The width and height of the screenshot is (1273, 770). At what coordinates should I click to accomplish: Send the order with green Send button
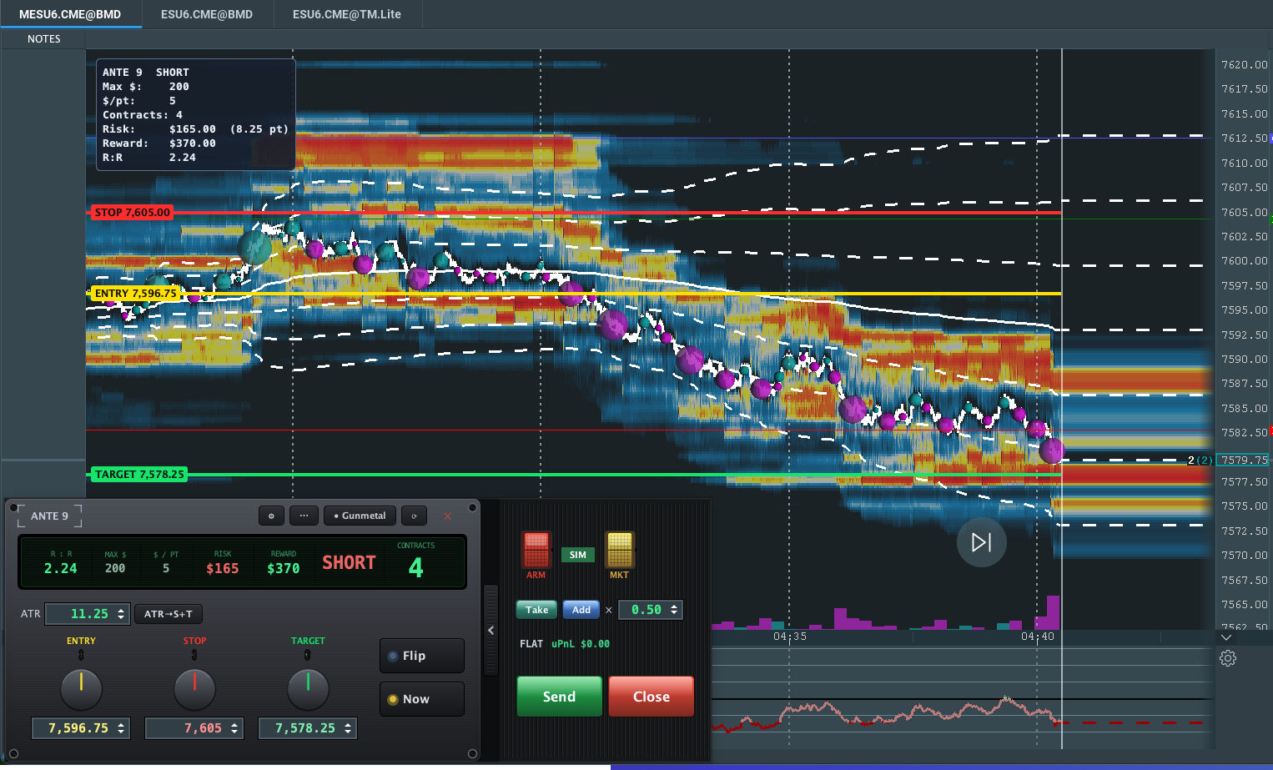pyautogui.click(x=559, y=697)
